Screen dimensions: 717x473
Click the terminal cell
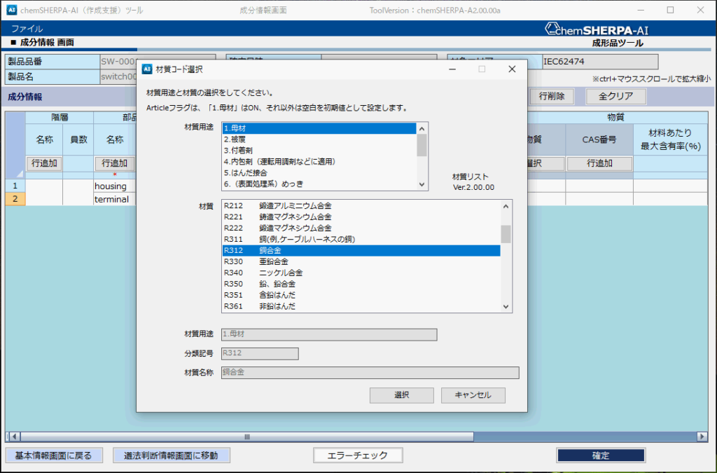pyautogui.click(x=114, y=200)
